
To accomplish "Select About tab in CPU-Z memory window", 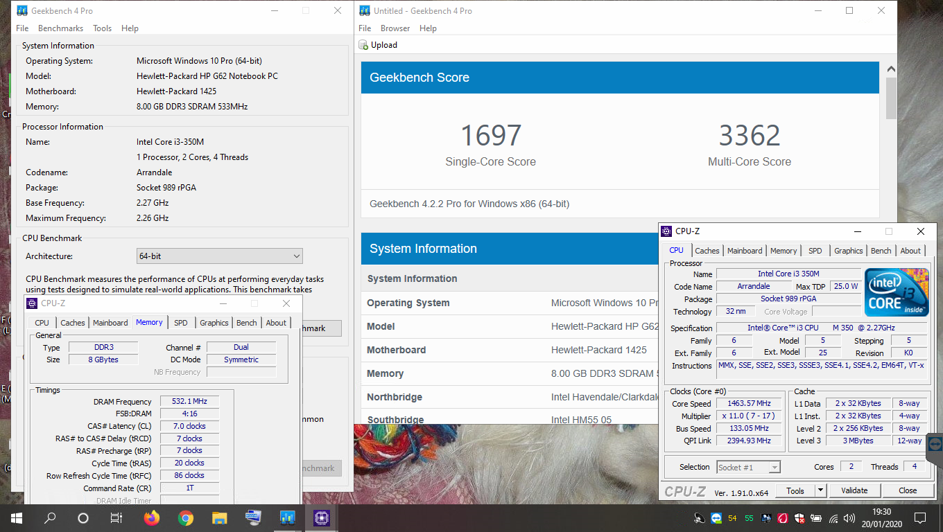I will click(276, 323).
